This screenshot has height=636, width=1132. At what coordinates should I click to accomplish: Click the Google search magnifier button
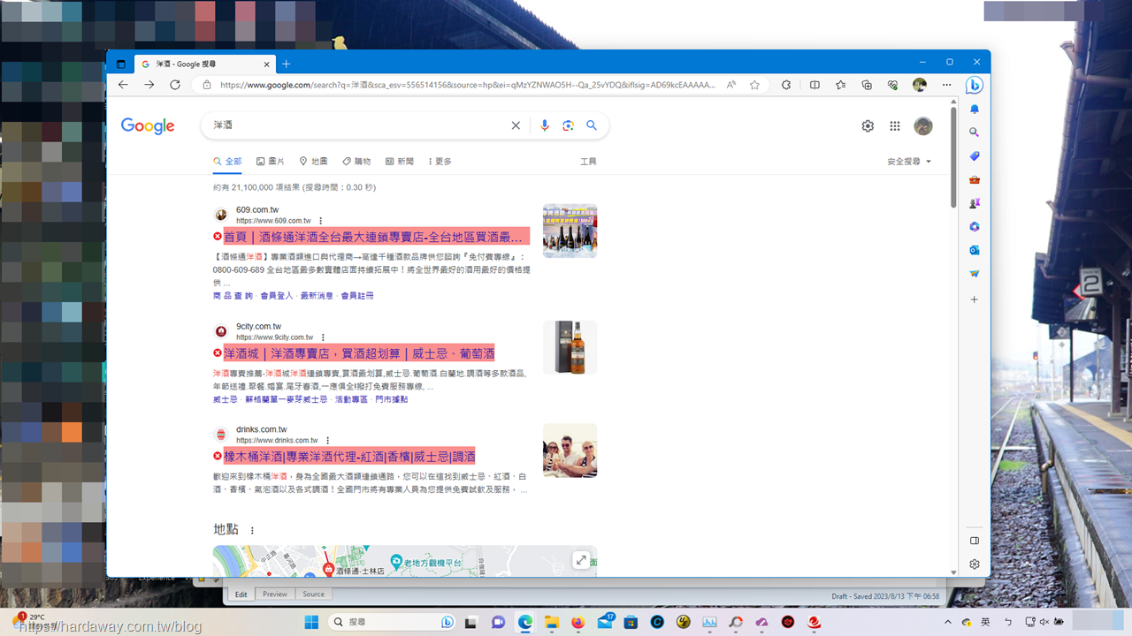click(592, 125)
